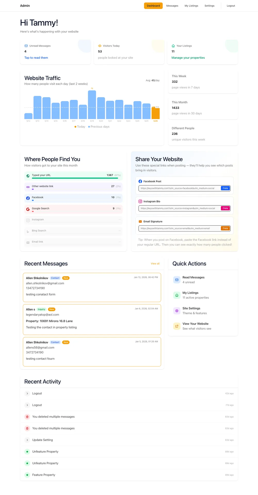
Task: Expand the Update Setting activity chevron
Action: [x=27, y=440]
